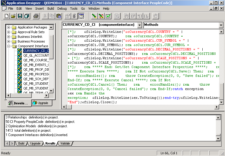Open the CURRENCY_CD_CI object dropdown

(x=139, y=25)
